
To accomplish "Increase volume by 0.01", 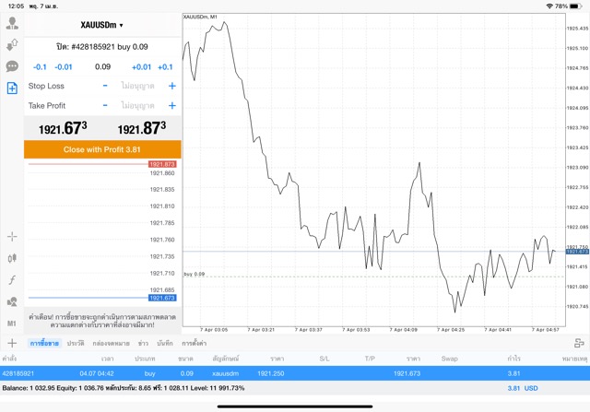I will tap(141, 67).
